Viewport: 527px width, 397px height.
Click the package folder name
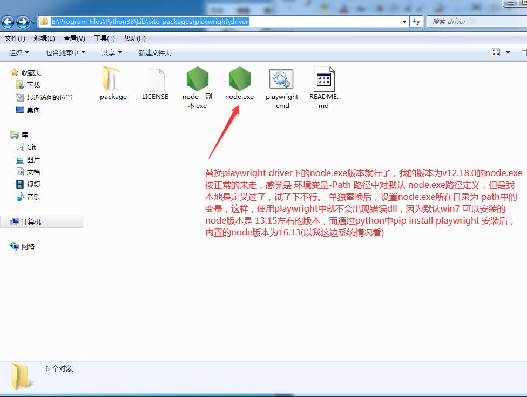click(x=113, y=97)
